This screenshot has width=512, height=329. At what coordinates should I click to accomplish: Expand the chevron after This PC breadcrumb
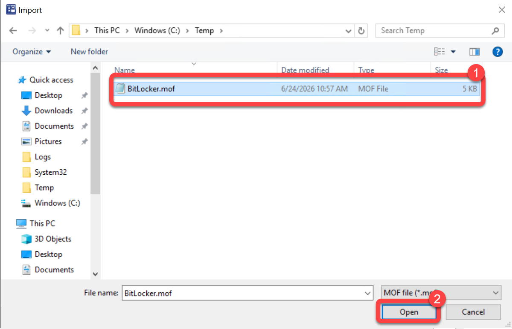(x=127, y=31)
